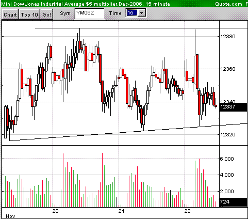The width and height of the screenshot is (248, 219).
Task: Click date label 20 on time axis
Action: click(x=56, y=211)
